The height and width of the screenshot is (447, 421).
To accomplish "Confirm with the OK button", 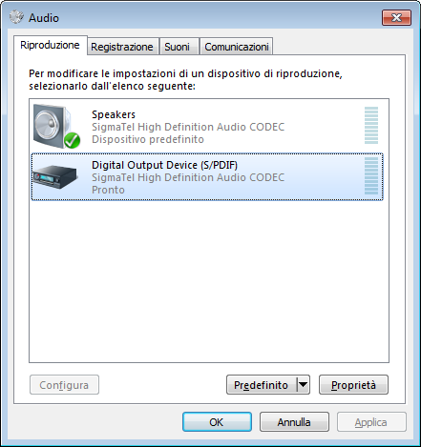I will point(217,422).
